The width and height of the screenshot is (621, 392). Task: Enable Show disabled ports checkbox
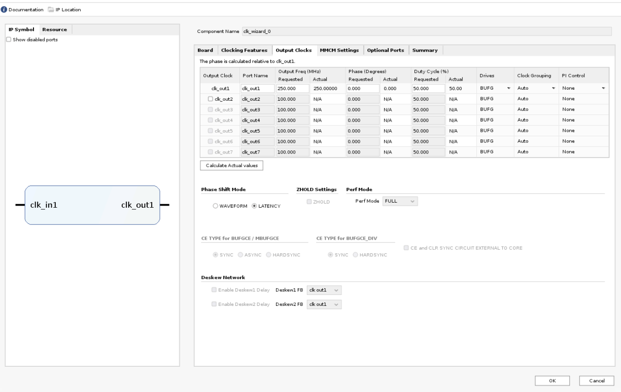pos(8,40)
